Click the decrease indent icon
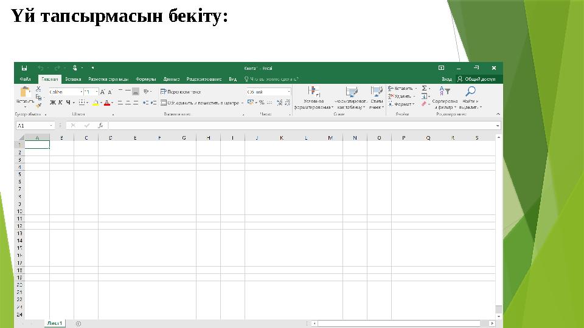The image size is (584, 328). [145, 103]
